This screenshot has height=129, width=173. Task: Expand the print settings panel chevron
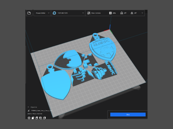tap(142, 13)
